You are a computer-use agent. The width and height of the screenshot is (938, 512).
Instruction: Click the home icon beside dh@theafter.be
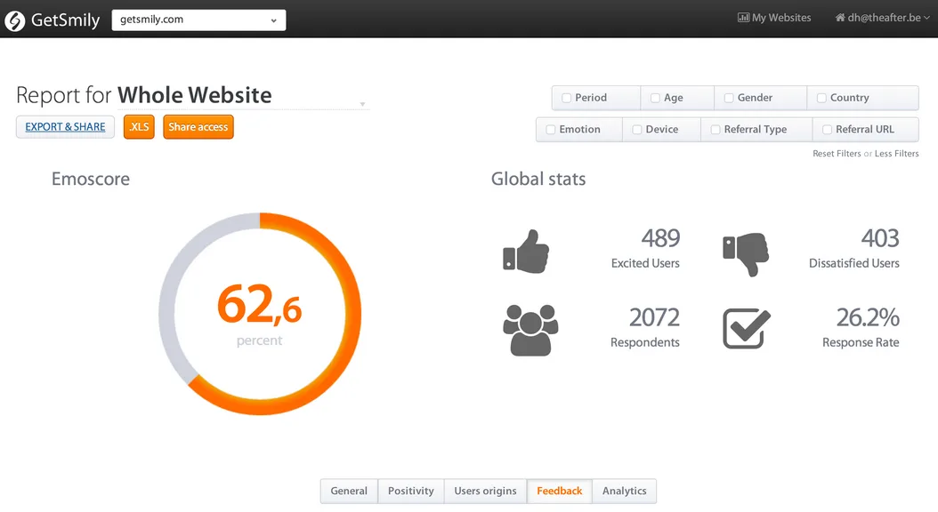(840, 18)
